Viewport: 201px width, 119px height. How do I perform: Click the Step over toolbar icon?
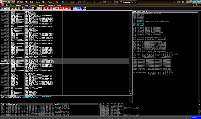(26, 8)
